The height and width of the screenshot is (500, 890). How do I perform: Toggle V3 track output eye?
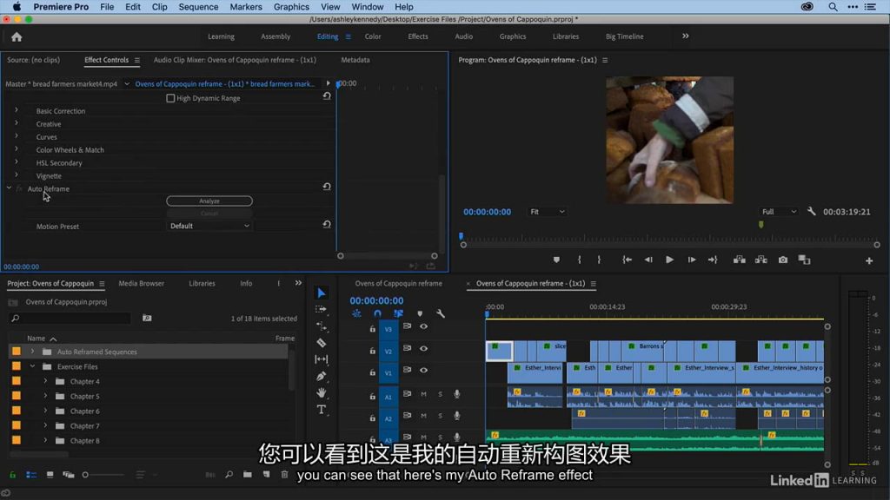pos(423,326)
